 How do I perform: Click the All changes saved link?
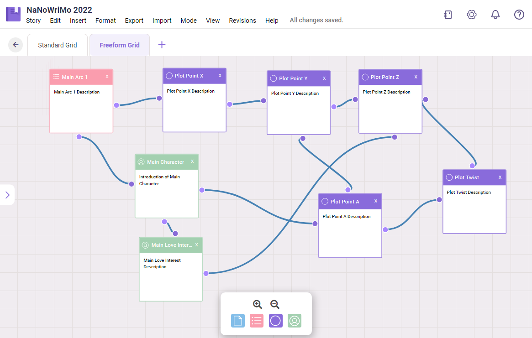click(316, 20)
